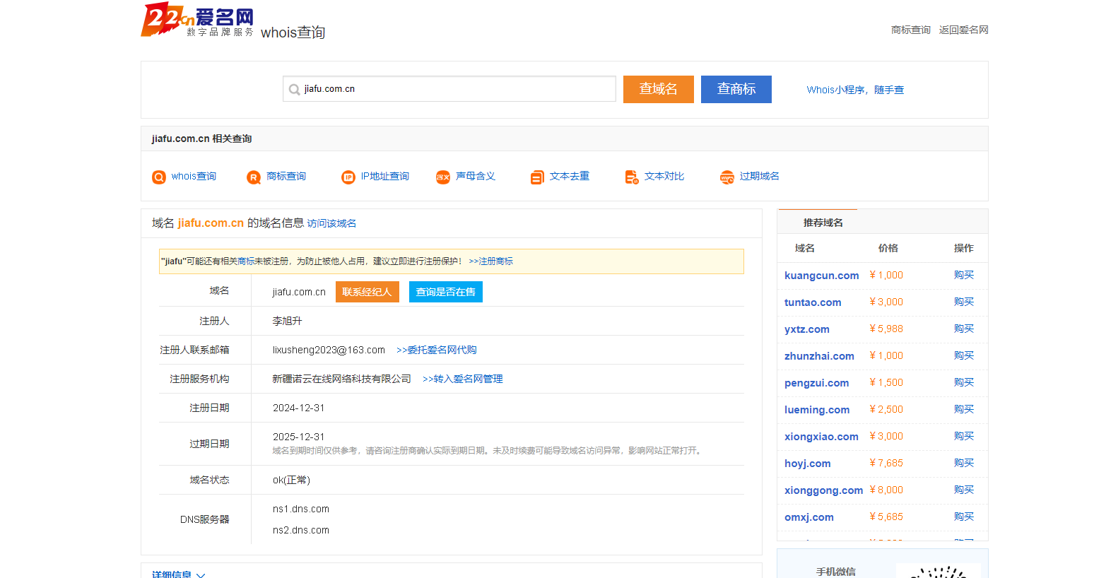Screen dimensions: 1094x578
Task: Open the xionggong.com domain link
Action: (824, 490)
